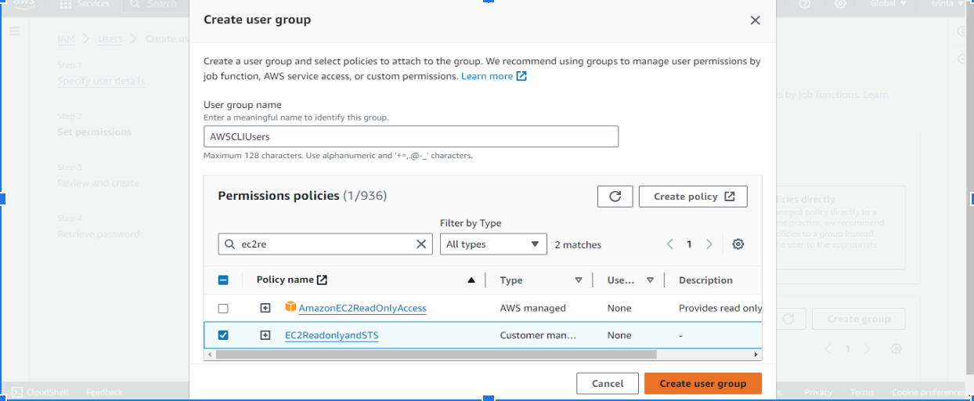Click the next page arrow in pagination

(x=709, y=244)
